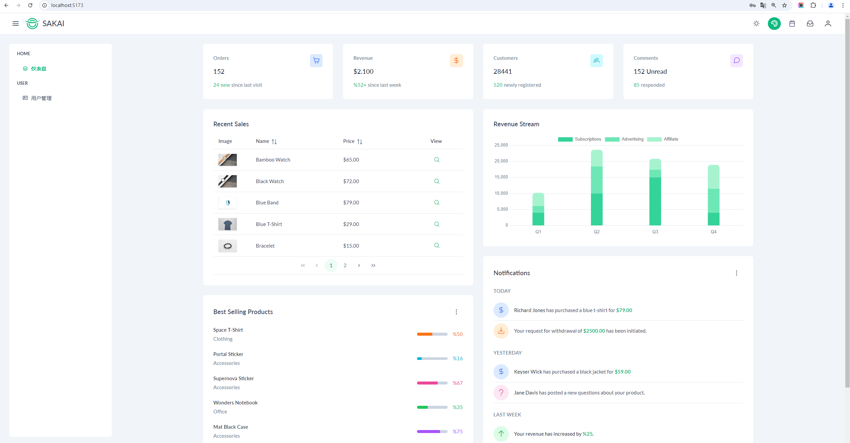Toggle dark mode sun icon
The image size is (850, 443).
tap(756, 24)
